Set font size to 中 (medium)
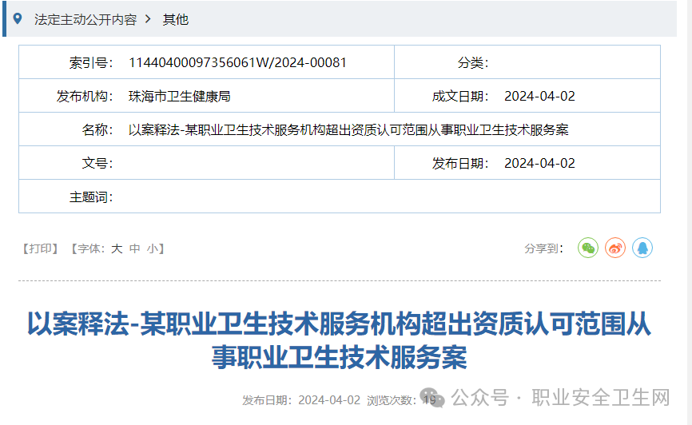 (134, 248)
